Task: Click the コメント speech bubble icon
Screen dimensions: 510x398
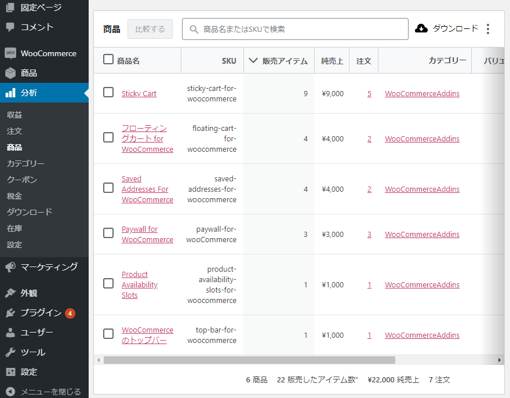Action: point(10,27)
